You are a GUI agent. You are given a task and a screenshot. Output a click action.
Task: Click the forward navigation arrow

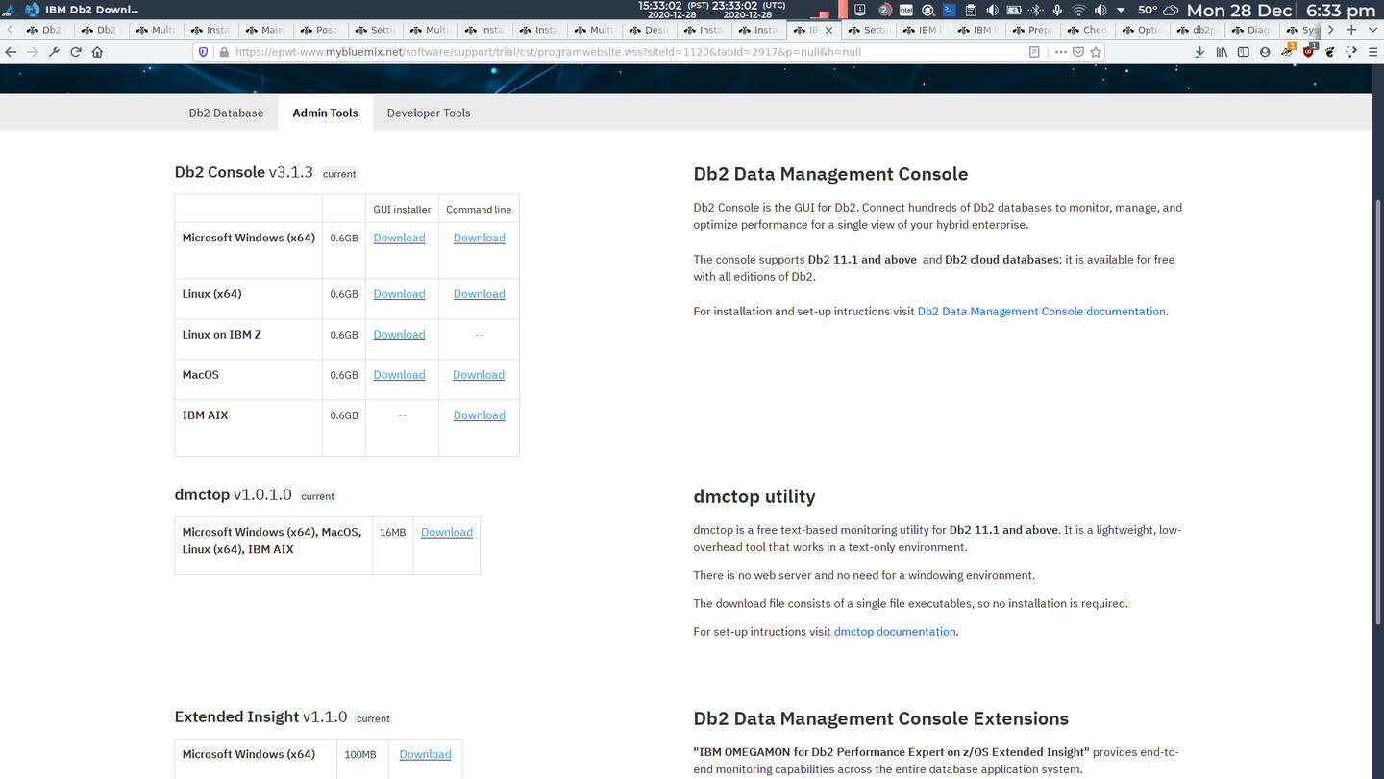[33, 52]
